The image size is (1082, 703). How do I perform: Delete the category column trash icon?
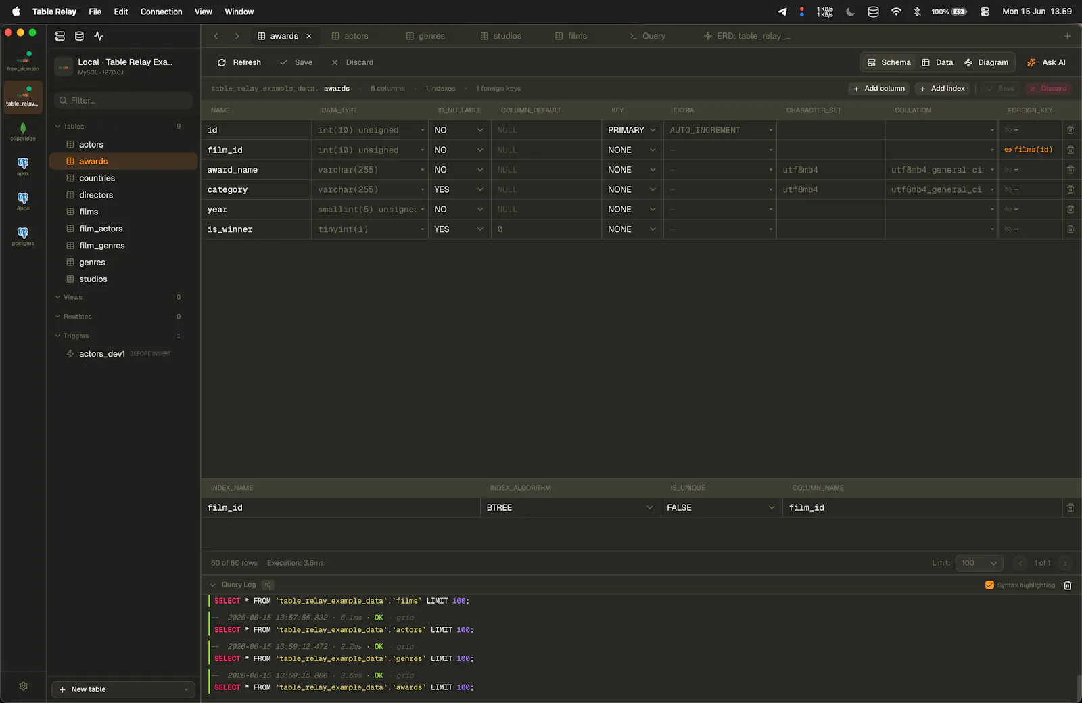point(1071,189)
